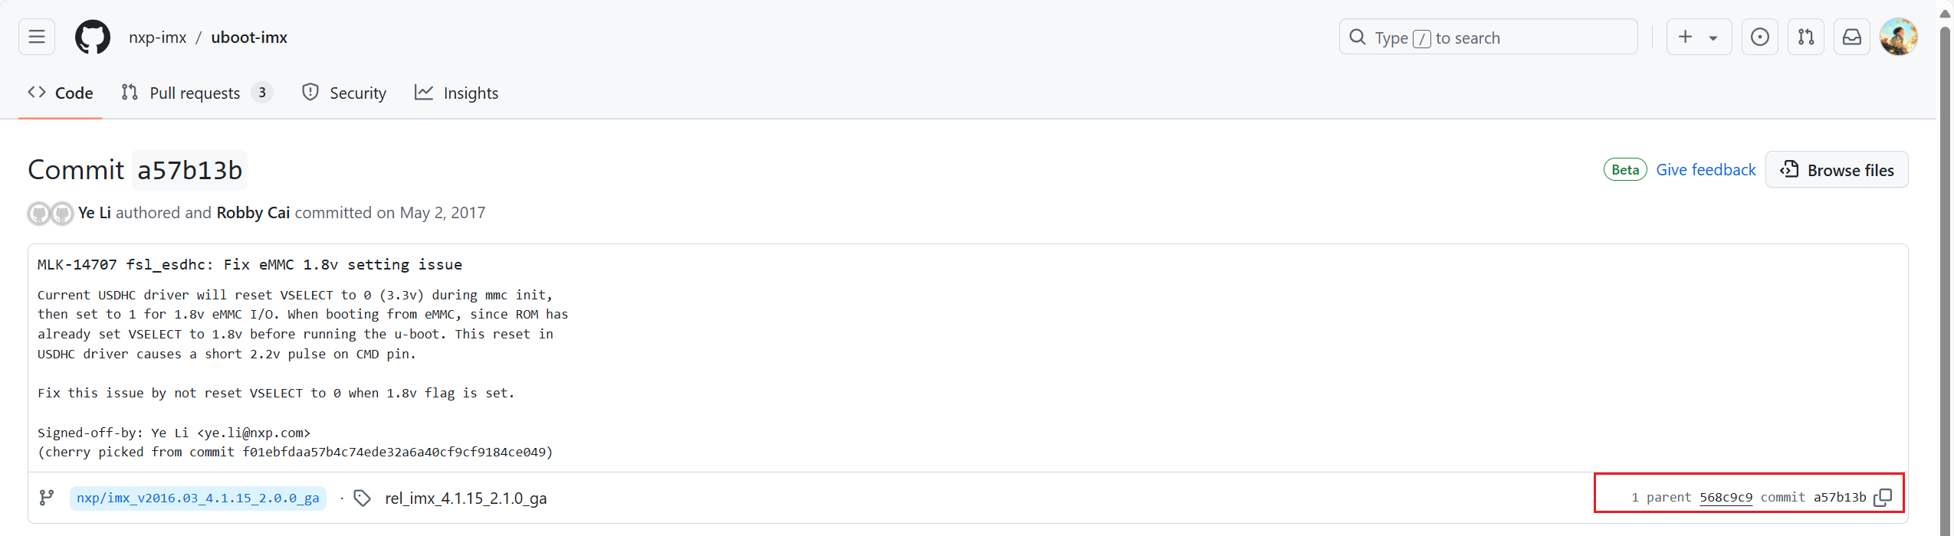The height and width of the screenshot is (536, 1954).
Task: Click the Ye Li author avatar
Action: (x=39, y=213)
